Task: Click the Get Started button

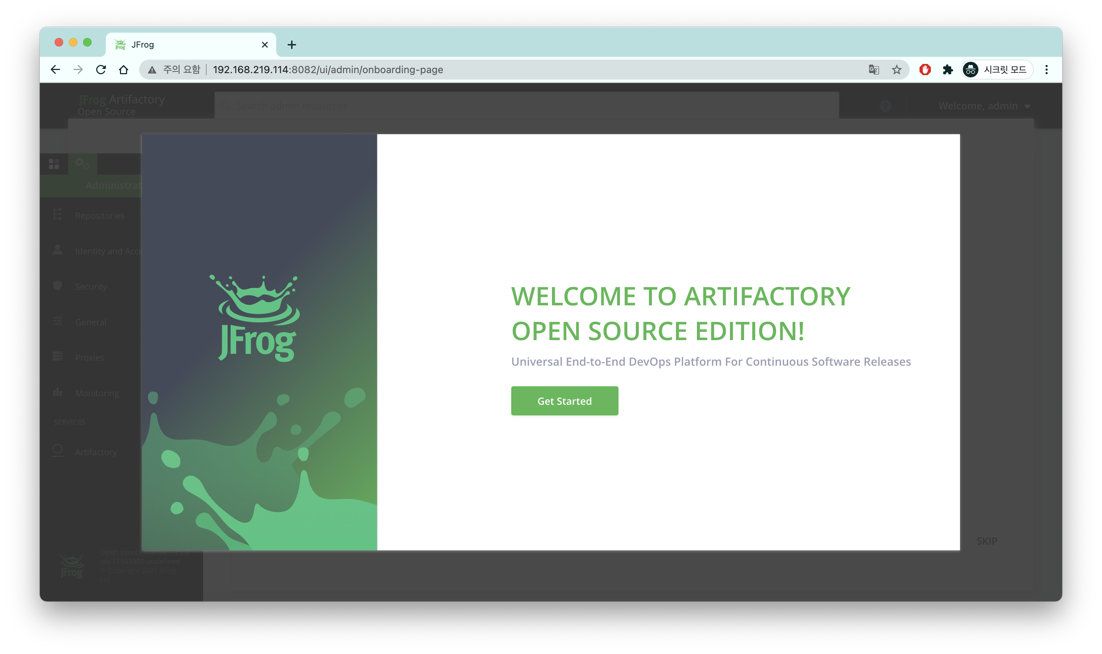Action: (564, 400)
